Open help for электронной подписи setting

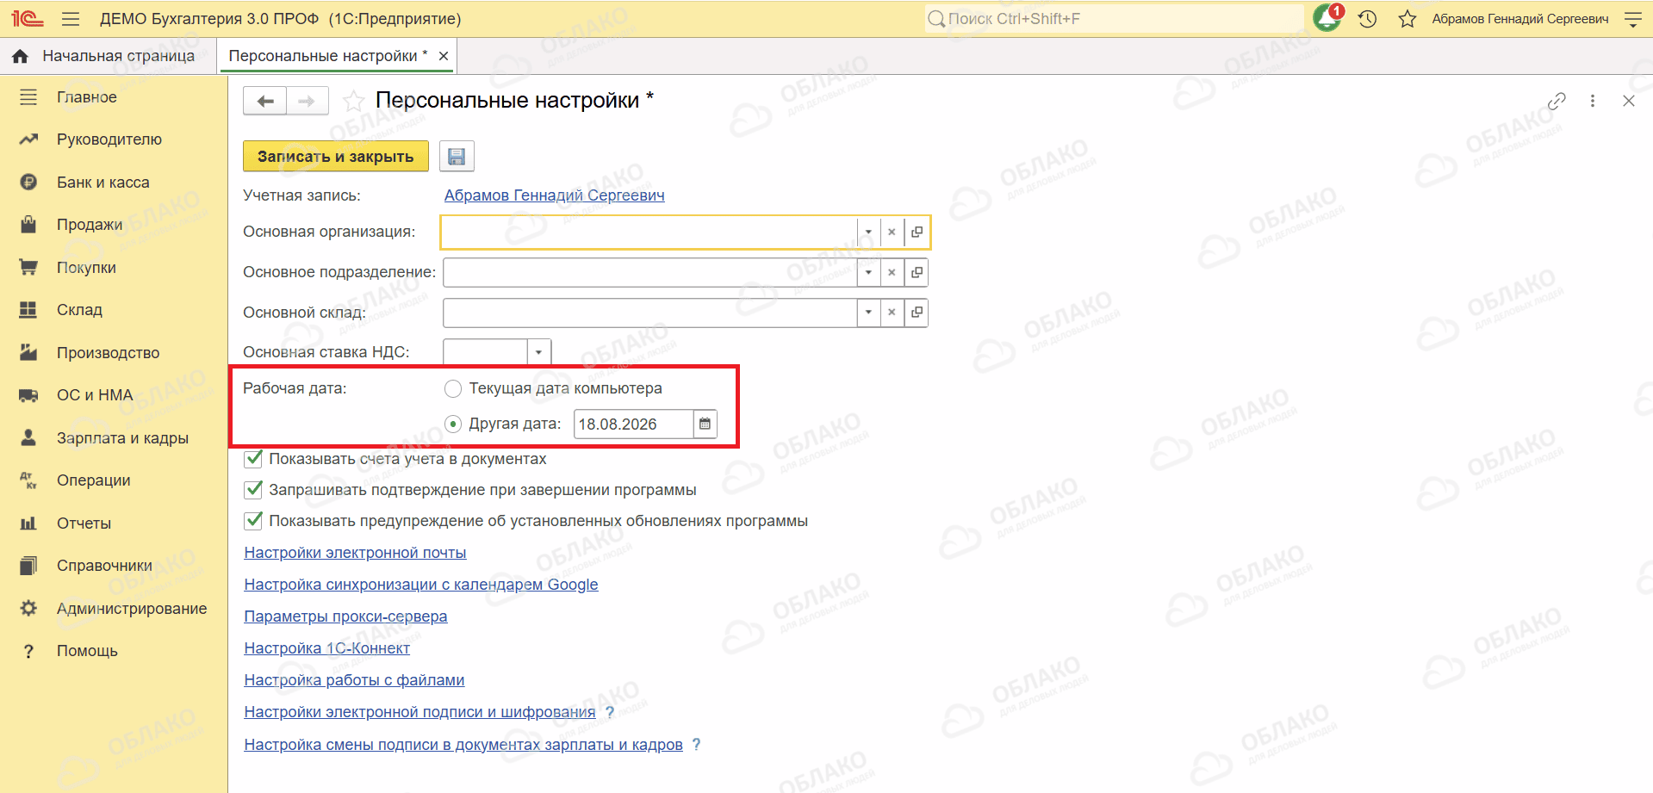[610, 712]
